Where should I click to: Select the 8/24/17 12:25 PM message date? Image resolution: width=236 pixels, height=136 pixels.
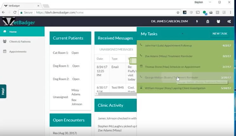coord(102,71)
